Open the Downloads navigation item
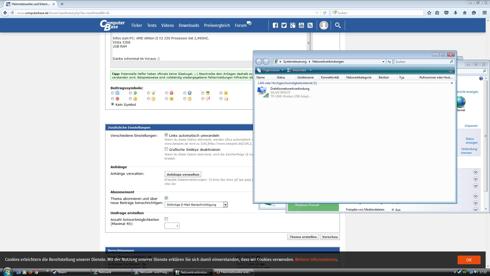 (x=189, y=25)
